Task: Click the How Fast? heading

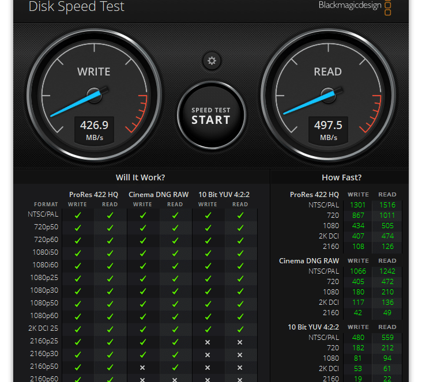Action: (341, 177)
